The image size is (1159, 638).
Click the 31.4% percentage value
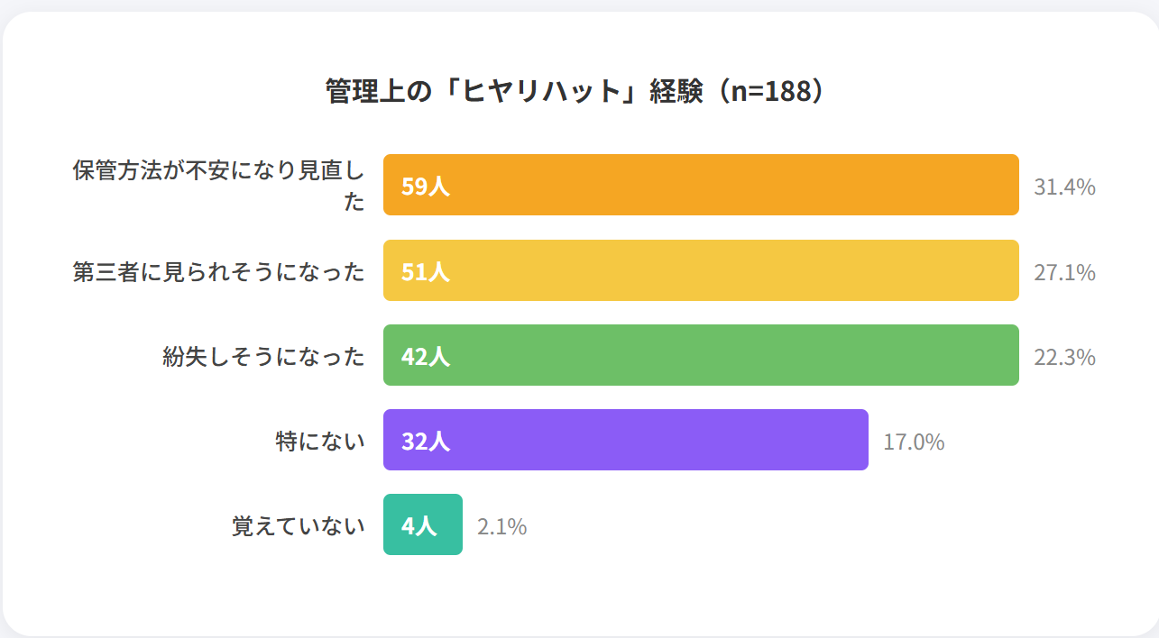(1064, 187)
